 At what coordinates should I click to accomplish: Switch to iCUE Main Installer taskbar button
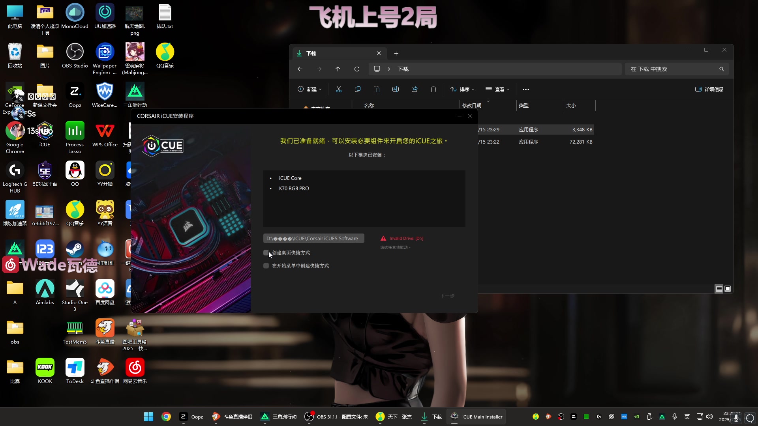pyautogui.click(x=476, y=417)
